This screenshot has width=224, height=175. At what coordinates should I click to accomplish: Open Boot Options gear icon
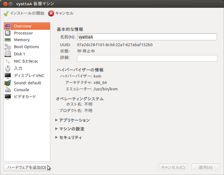click(x=8, y=47)
